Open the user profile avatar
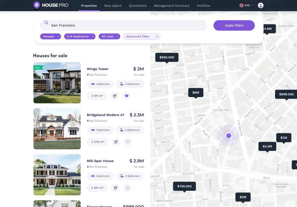The height and width of the screenshot is (207, 297). (260, 5)
